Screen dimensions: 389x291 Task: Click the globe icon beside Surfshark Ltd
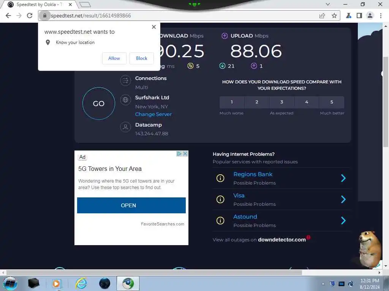(125, 100)
